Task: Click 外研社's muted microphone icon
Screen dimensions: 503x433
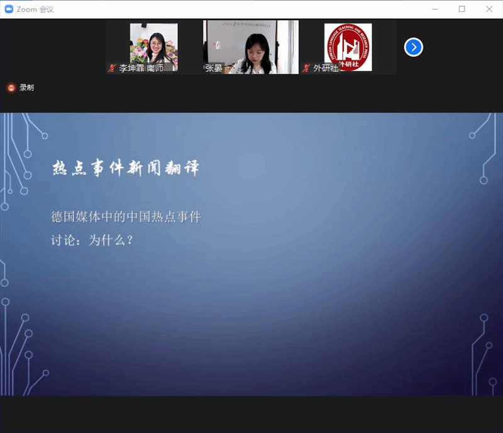Action: tap(306, 68)
